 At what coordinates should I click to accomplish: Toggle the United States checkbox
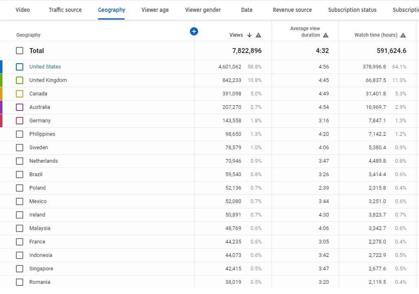coord(20,67)
